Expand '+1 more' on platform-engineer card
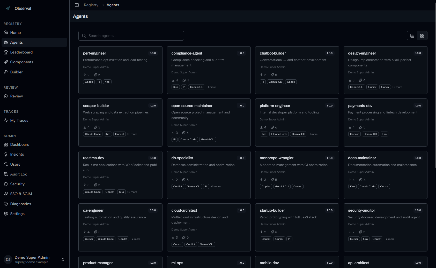This screenshot has width=436, height=268. [313, 134]
